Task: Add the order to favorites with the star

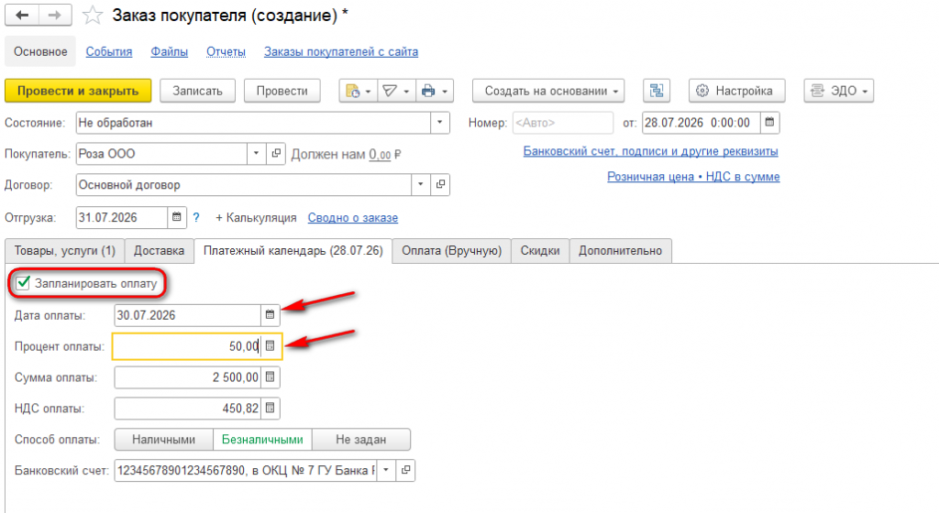Action: [x=93, y=16]
